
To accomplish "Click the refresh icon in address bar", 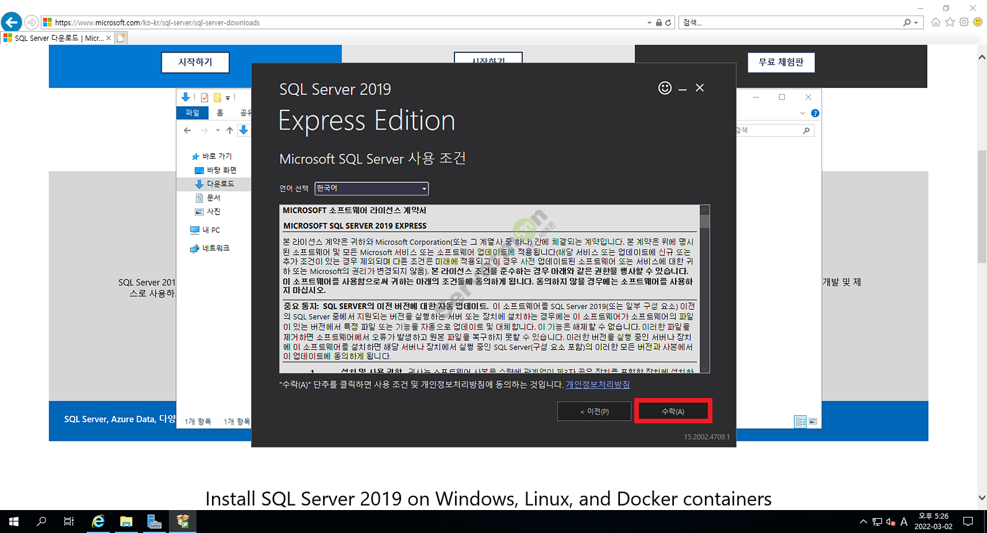I will (x=668, y=23).
